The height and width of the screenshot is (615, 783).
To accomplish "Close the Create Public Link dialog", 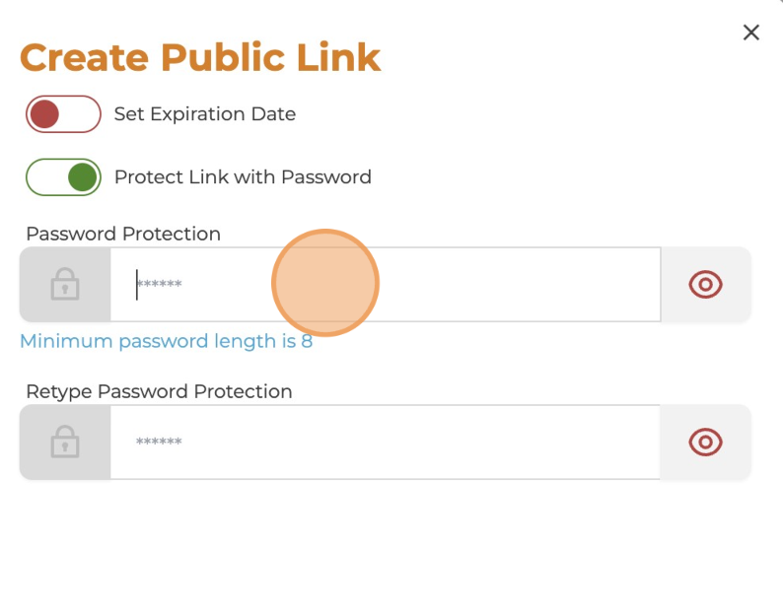I will pos(751,33).
